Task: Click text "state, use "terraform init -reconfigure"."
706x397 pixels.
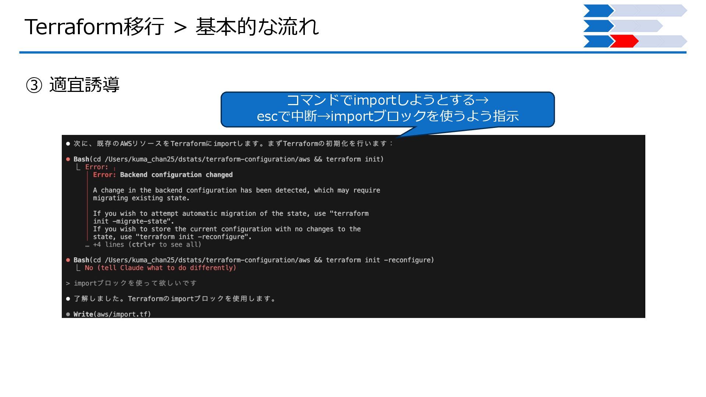Action: 172,237
